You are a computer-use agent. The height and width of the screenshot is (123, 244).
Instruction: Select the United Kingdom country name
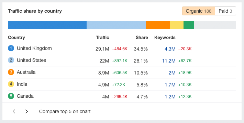coord(34,48)
